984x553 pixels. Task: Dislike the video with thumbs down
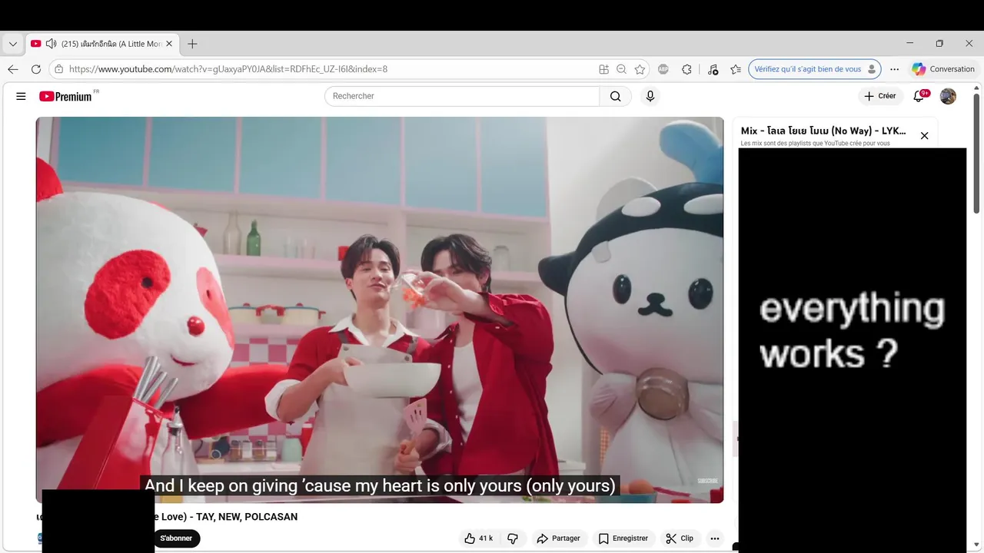(x=513, y=538)
